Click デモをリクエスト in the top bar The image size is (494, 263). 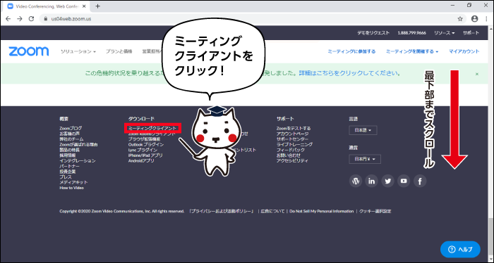[373, 32]
